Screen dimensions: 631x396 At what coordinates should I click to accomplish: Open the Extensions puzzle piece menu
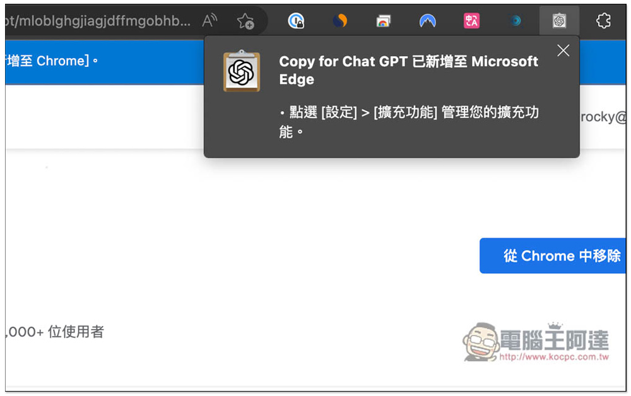click(603, 21)
